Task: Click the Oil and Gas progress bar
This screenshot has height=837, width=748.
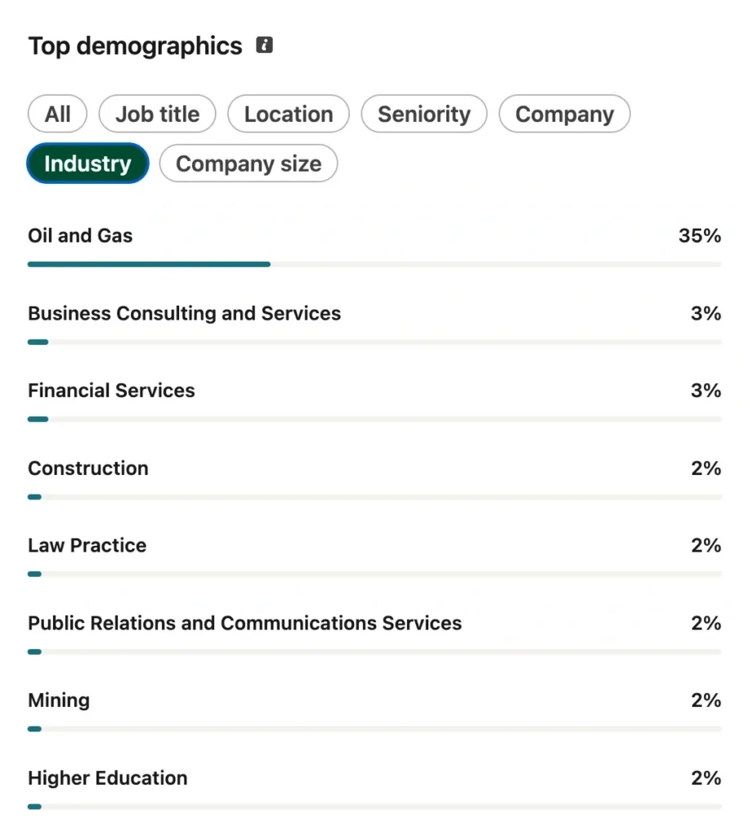Action: (374, 264)
